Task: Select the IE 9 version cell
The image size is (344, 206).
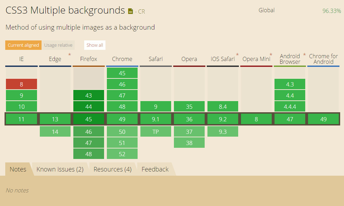Action: (21, 95)
